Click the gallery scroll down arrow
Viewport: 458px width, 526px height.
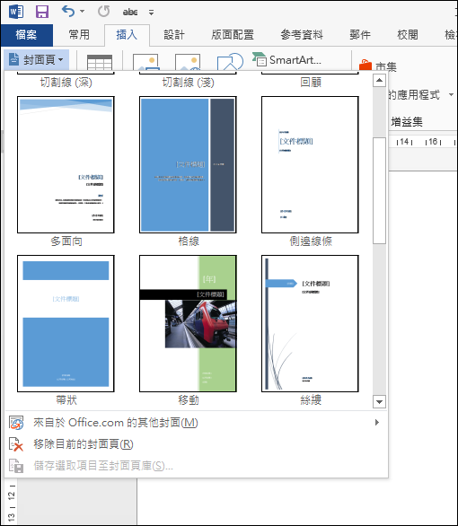pyautogui.click(x=379, y=401)
